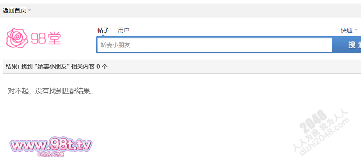The height and width of the screenshot is (160, 361).
Task: Switch to the 帖子 search tab
Action: click(103, 30)
